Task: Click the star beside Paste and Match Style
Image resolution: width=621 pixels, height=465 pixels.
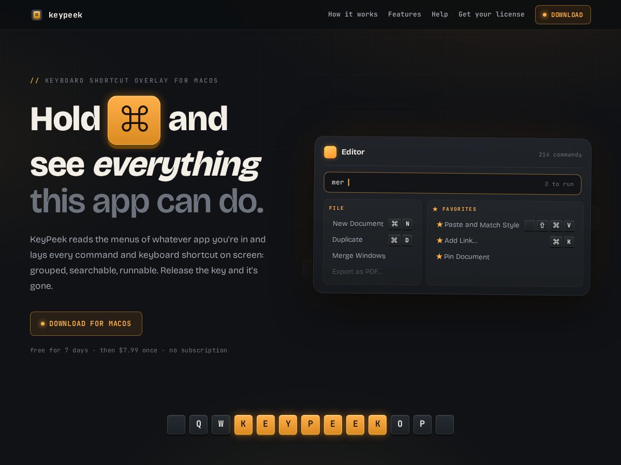Action: (x=440, y=225)
